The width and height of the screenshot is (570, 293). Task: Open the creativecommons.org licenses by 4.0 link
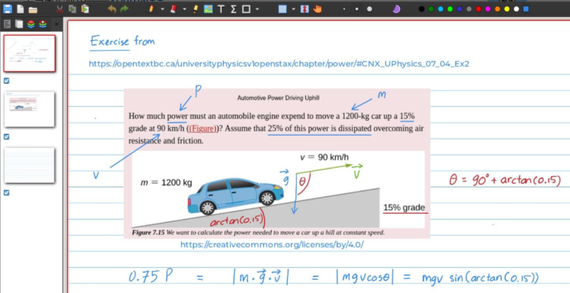(x=272, y=245)
